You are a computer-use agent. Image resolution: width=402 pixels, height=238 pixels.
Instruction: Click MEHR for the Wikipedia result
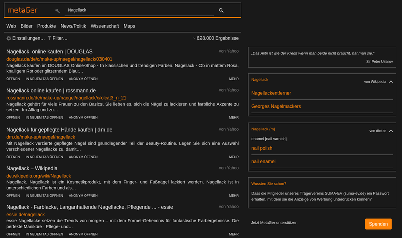(x=234, y=196)
